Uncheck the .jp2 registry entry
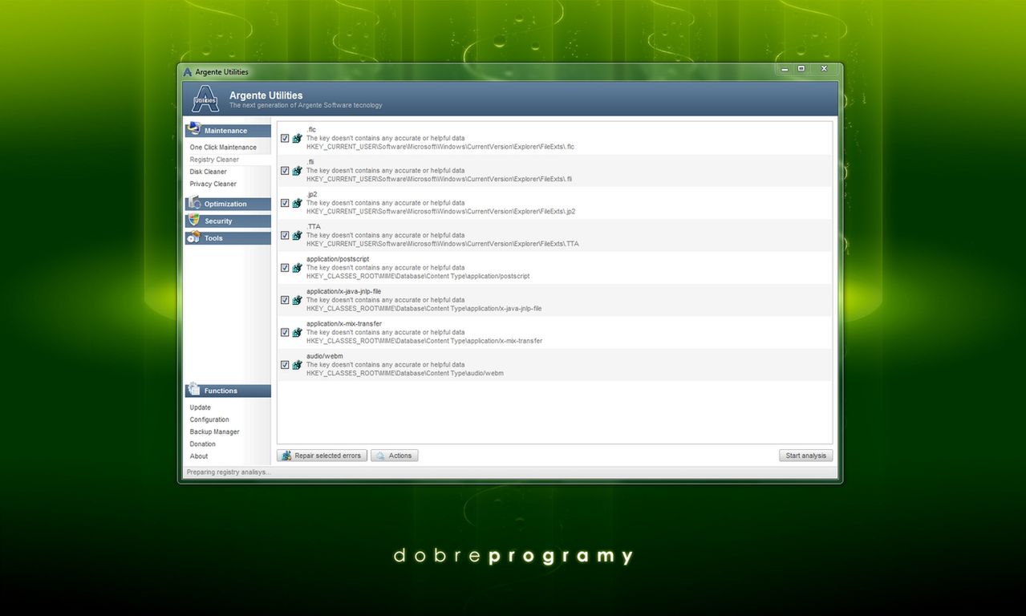Viewport: 1026px width, 616px height. tap(285, 203)
